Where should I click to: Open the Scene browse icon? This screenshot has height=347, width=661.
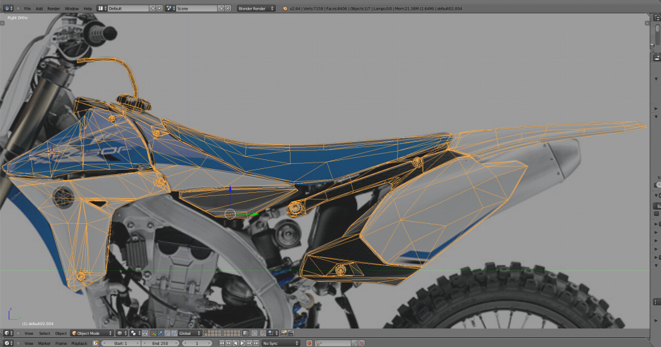pos(170,8)
